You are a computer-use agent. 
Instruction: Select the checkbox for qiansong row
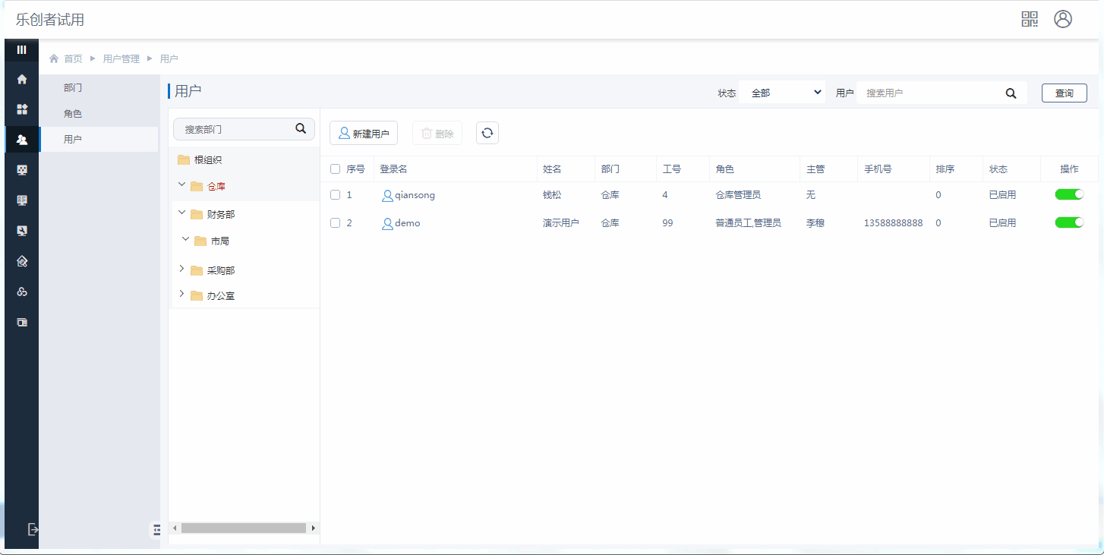coord(335,195)
